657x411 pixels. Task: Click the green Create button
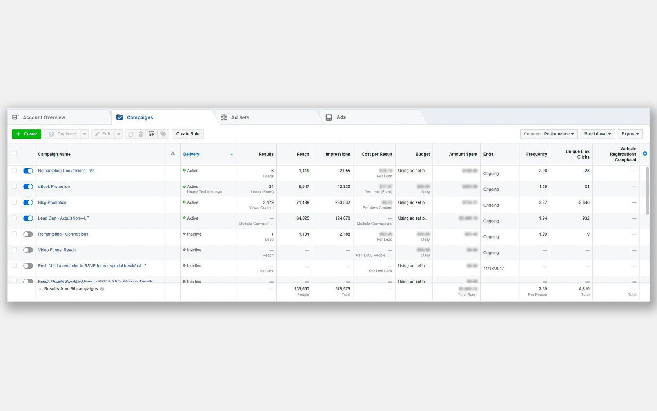click(x=26, y=134)
